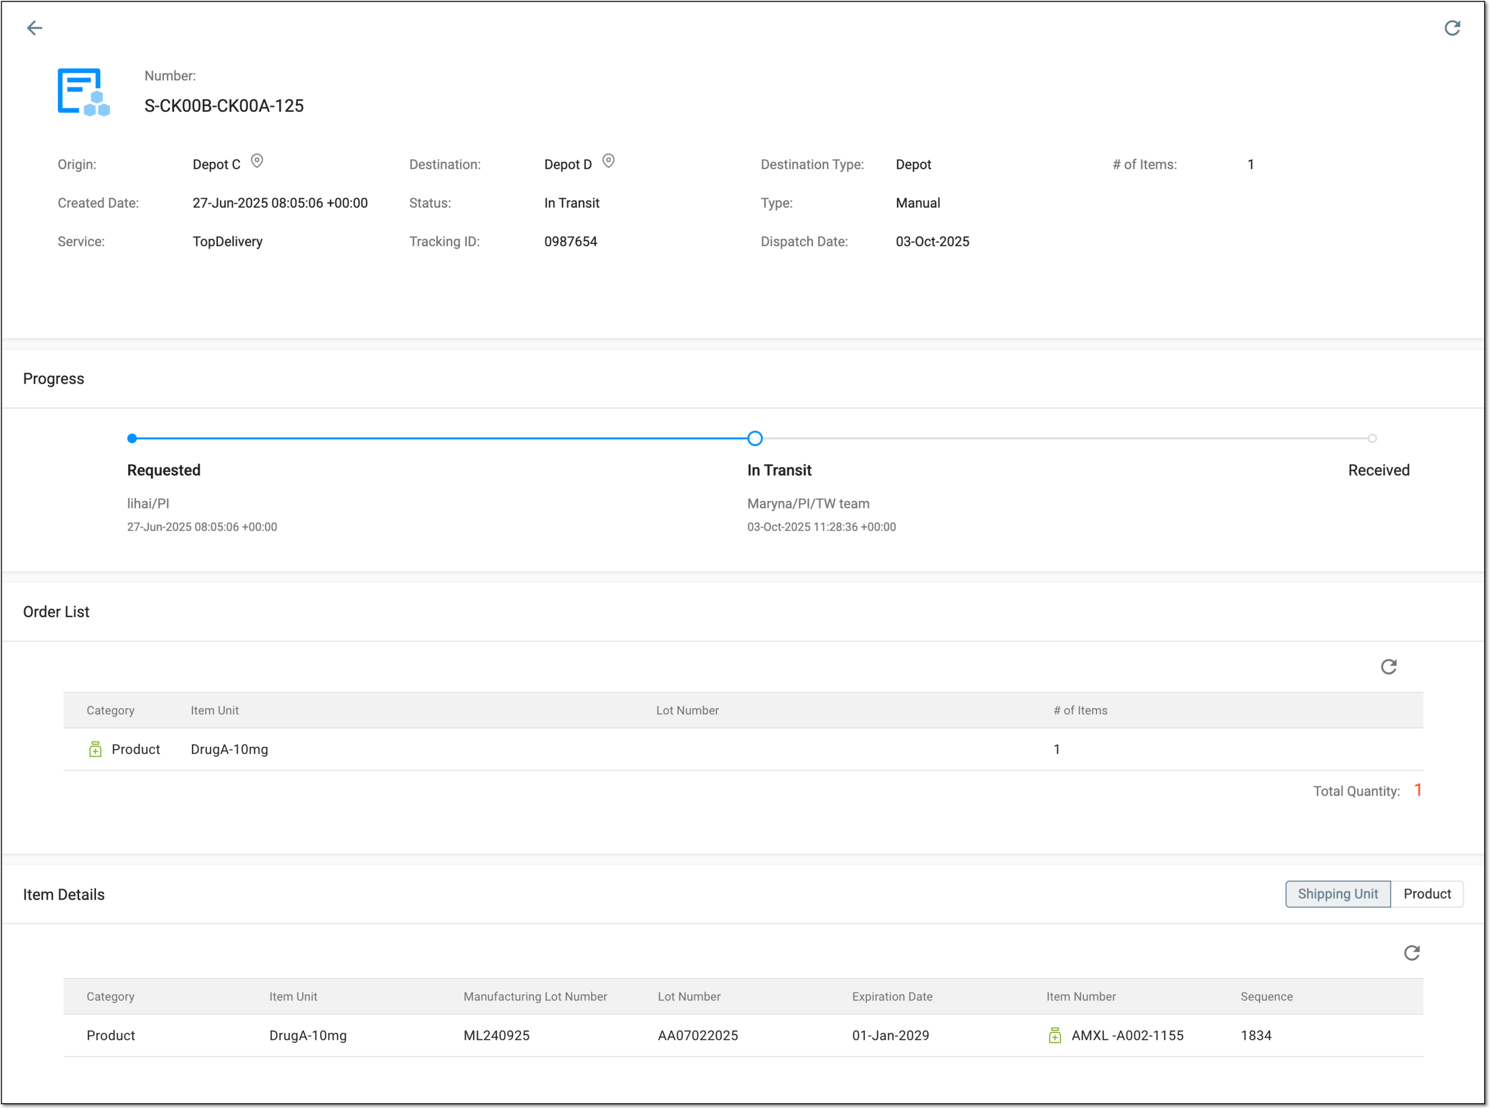
Task: Click the # of Items column header in Order List
Action: click(1079, 710)
